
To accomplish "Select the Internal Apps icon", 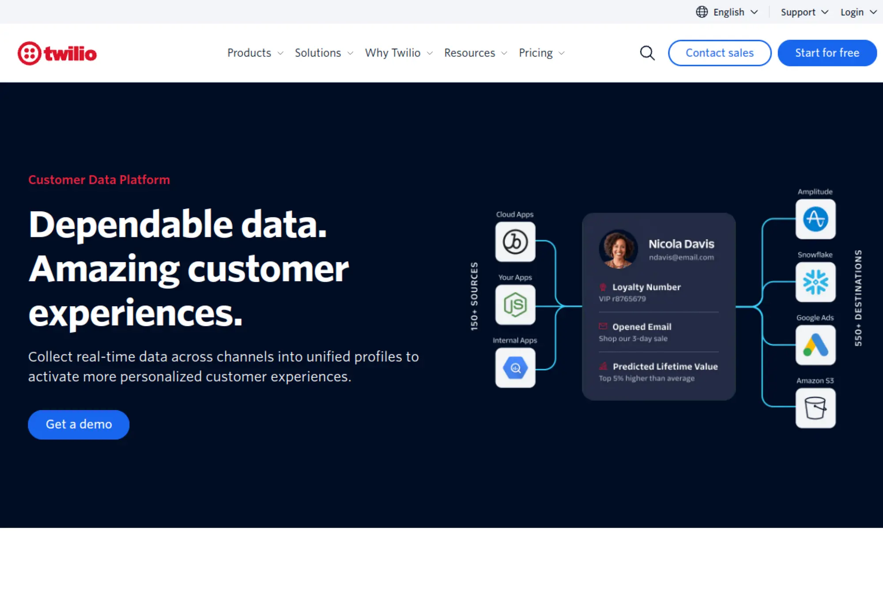I will point(515,368).
